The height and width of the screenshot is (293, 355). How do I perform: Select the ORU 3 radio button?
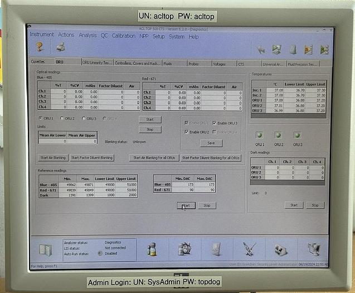[x=84, y=118]
